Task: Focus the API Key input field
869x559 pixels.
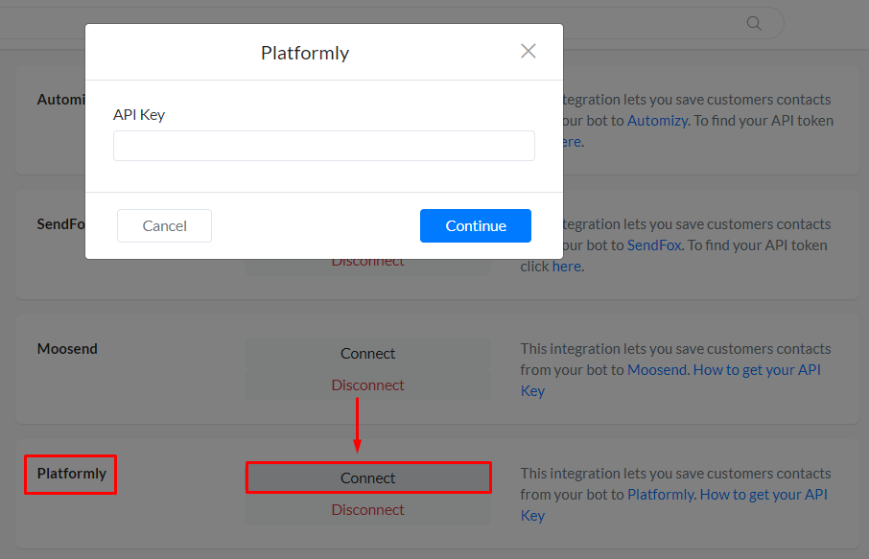Action: [x=324, y=146]
